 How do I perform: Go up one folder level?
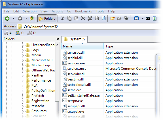[31, 19]
